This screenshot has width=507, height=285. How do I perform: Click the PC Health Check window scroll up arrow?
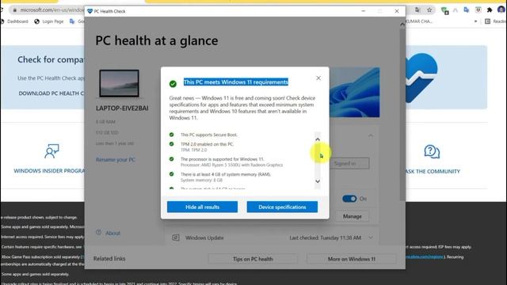pyautogui.click(x=402, y=24)
